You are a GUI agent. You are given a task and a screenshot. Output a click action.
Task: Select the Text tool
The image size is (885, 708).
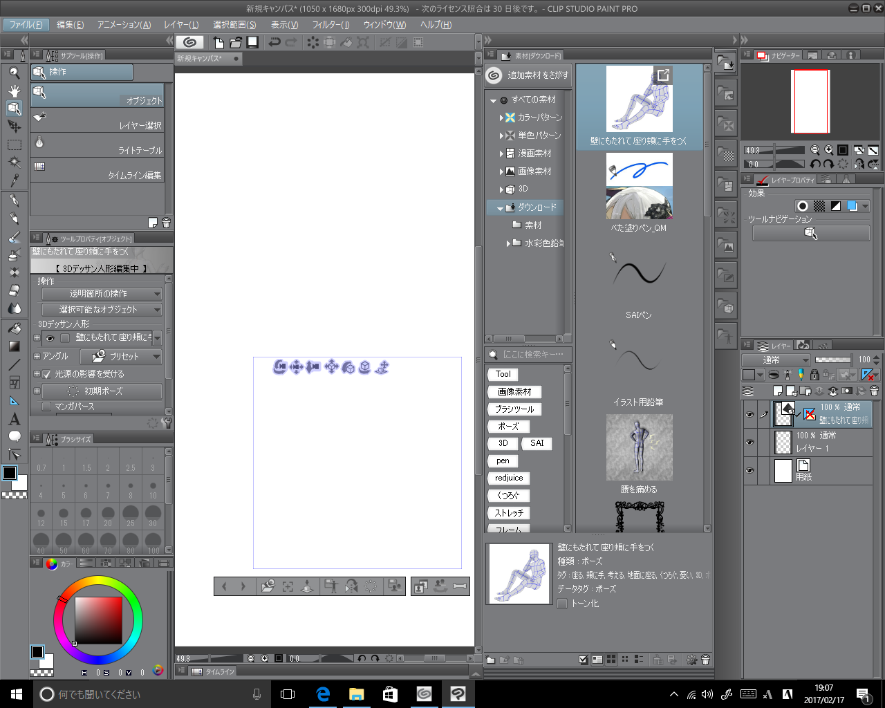[14, 419]
